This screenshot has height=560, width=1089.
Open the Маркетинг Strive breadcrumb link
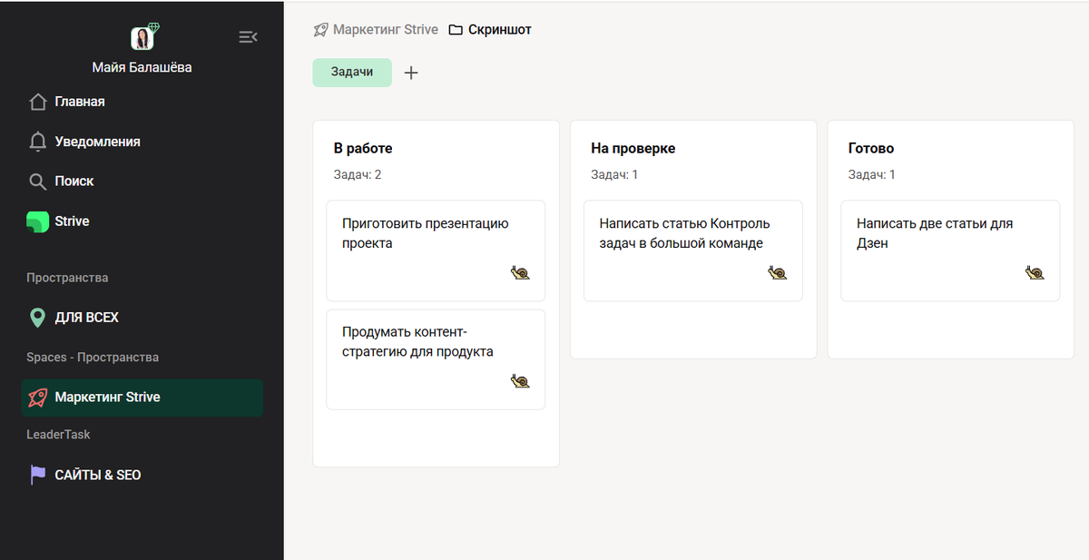[x=385, y=29]
